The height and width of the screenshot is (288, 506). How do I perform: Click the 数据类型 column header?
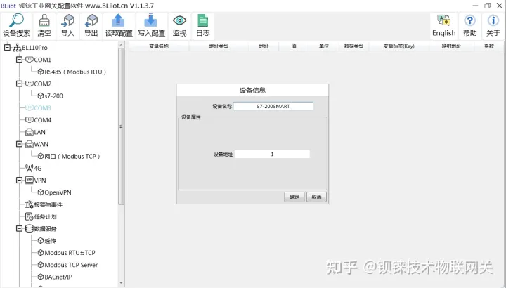tap(353, 46)
